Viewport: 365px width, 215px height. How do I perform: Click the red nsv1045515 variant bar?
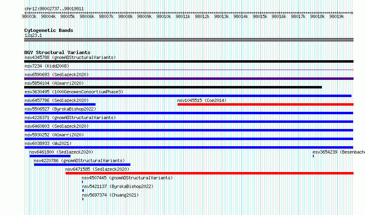click(265, 104)
